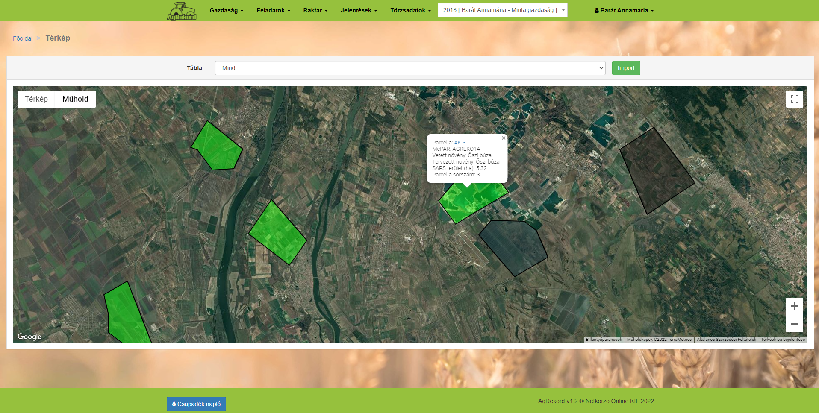
Task: Toggle fullscreen map view
Action: point(794,99)
